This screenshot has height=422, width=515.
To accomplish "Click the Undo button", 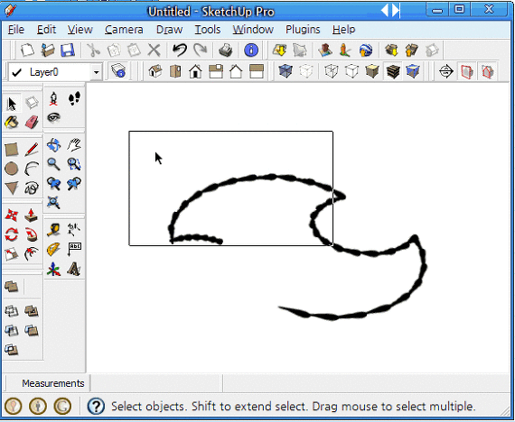I will pos(180,50).
